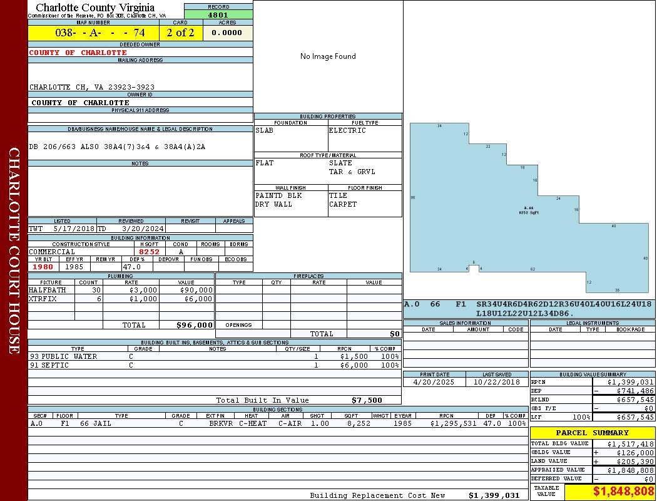Image resolution: width=657 pixels, height=501 pixels.
Task: Click the CHARLOTTE COURT HOUSE sidebar label
Action: (14, 250)
